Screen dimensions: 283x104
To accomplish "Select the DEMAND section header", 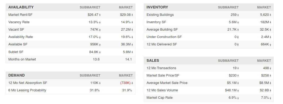I will [x=16, y=75].
